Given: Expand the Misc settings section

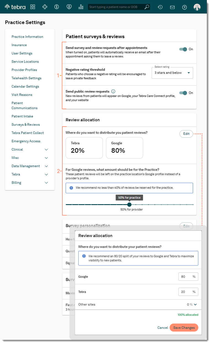Looking at the screenshot, I should click(x=46, y=158).
